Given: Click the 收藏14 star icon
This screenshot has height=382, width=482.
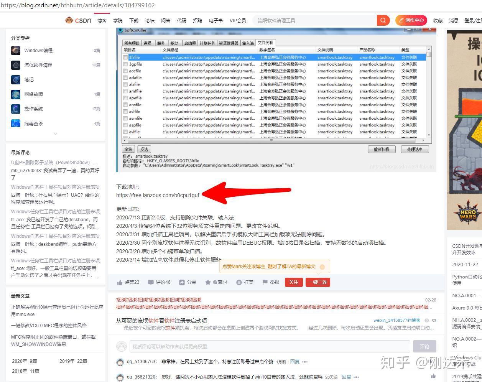Looking at the screenshot, I should [208, 282].
